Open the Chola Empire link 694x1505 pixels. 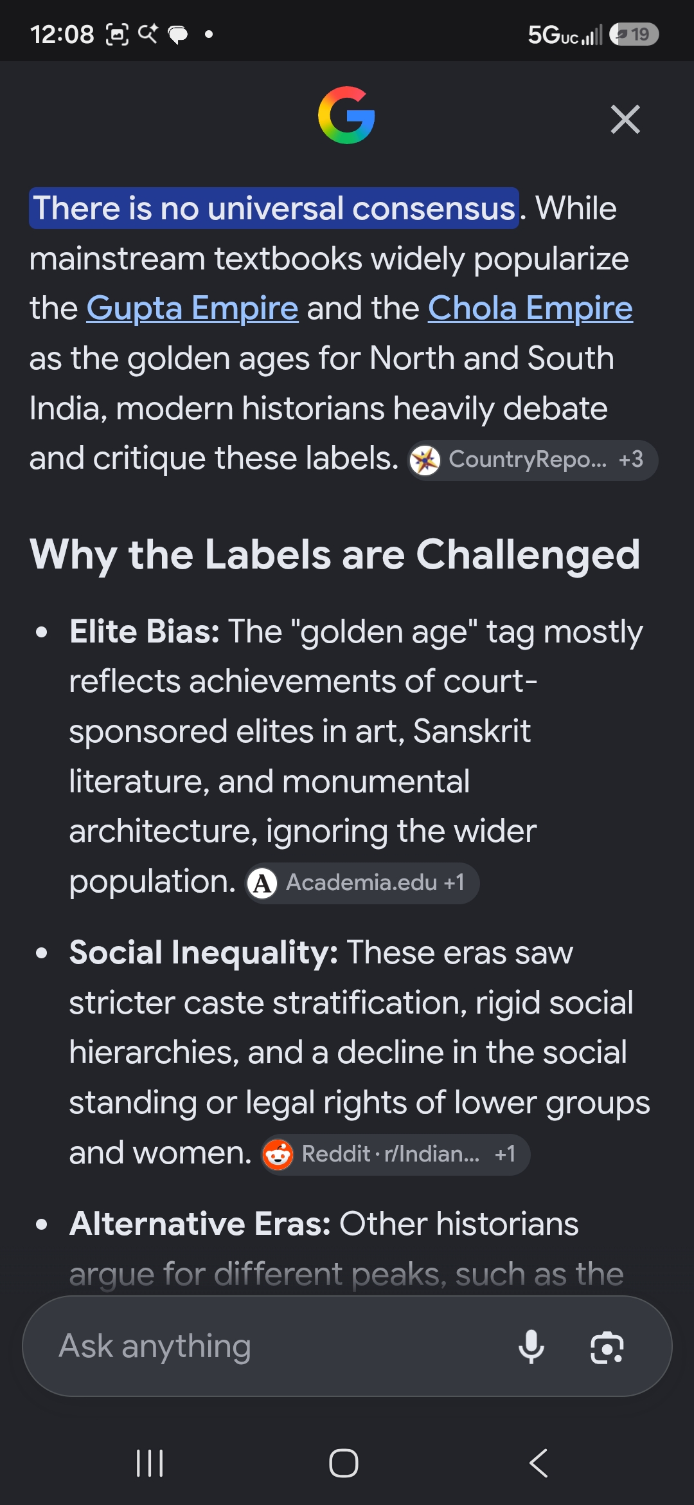[x=530, y=308]
